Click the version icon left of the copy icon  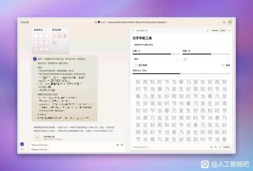click(211, 147)
